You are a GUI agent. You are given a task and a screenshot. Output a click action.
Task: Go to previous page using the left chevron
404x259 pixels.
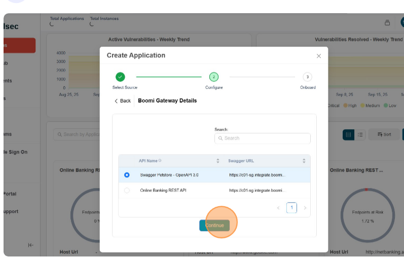click(x=278, y=208)
